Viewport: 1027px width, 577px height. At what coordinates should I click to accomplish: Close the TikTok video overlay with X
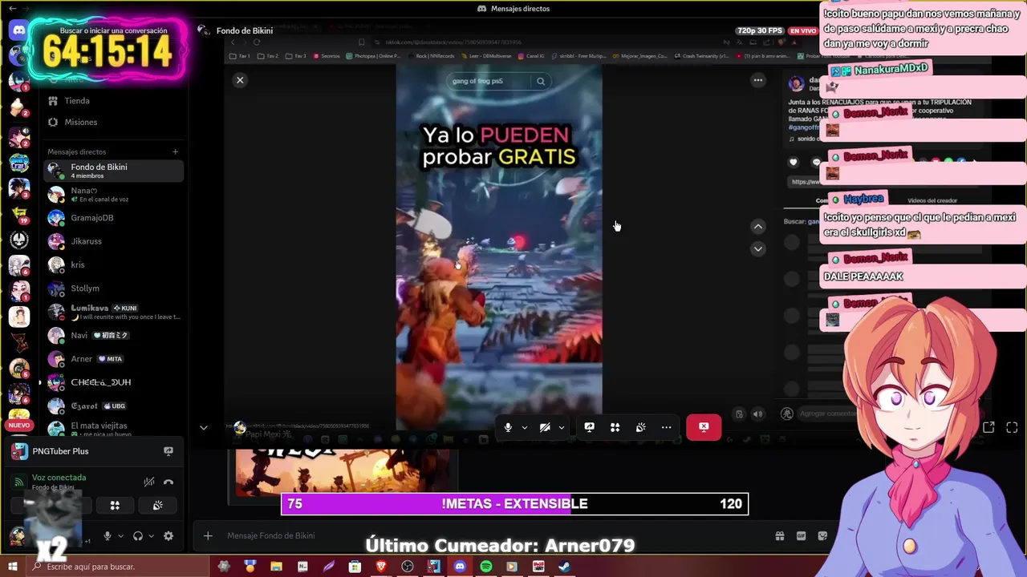(240, 80)
